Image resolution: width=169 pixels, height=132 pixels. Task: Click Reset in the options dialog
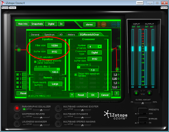point(81,95)
